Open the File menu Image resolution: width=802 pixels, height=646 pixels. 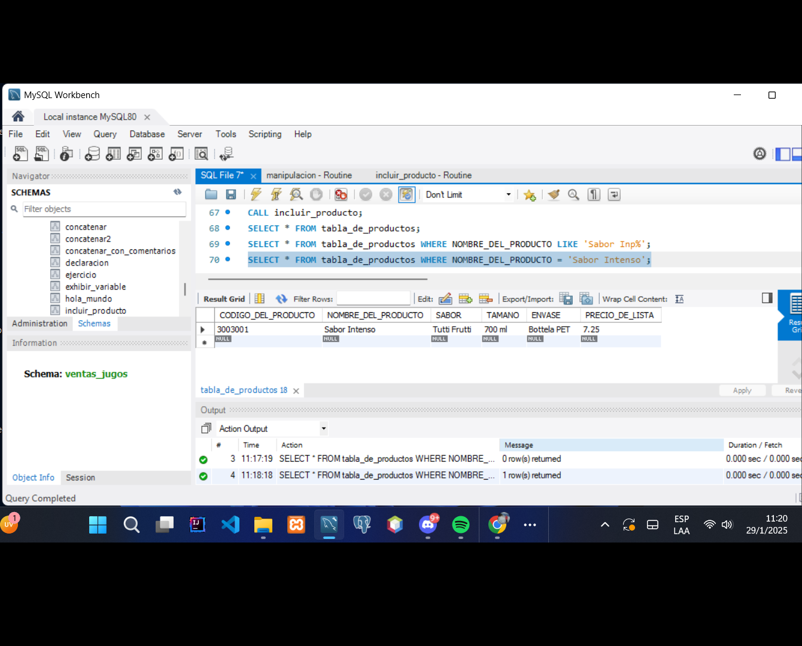point(16,134)
